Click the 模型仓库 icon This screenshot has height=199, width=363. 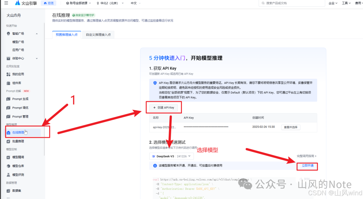coord(8,166)
